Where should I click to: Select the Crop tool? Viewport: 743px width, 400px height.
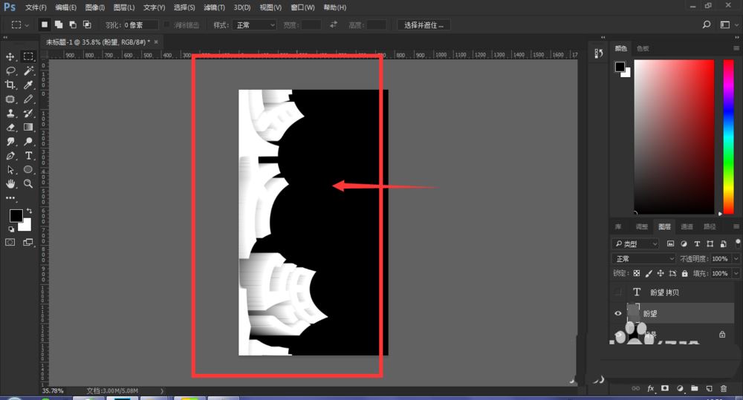pos(10,85)
